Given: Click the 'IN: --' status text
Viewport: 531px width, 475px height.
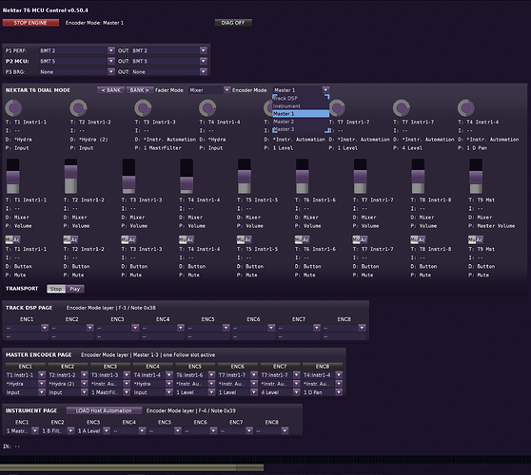Looking at the screenshot, I should (11, 446).
